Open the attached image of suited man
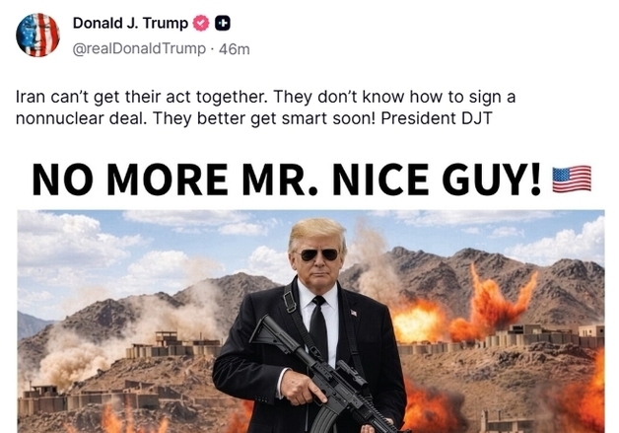 point(310,322)
